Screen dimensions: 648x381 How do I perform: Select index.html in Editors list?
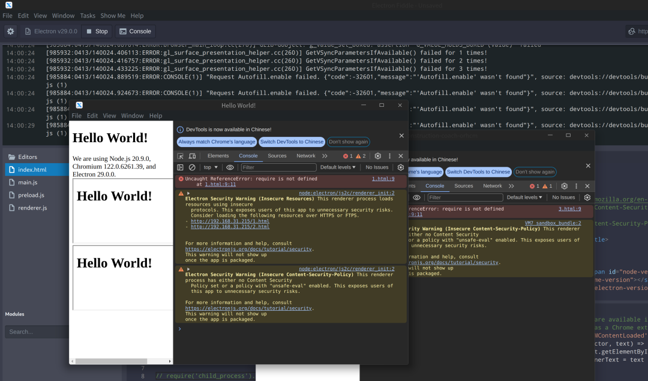pos(37,169)
